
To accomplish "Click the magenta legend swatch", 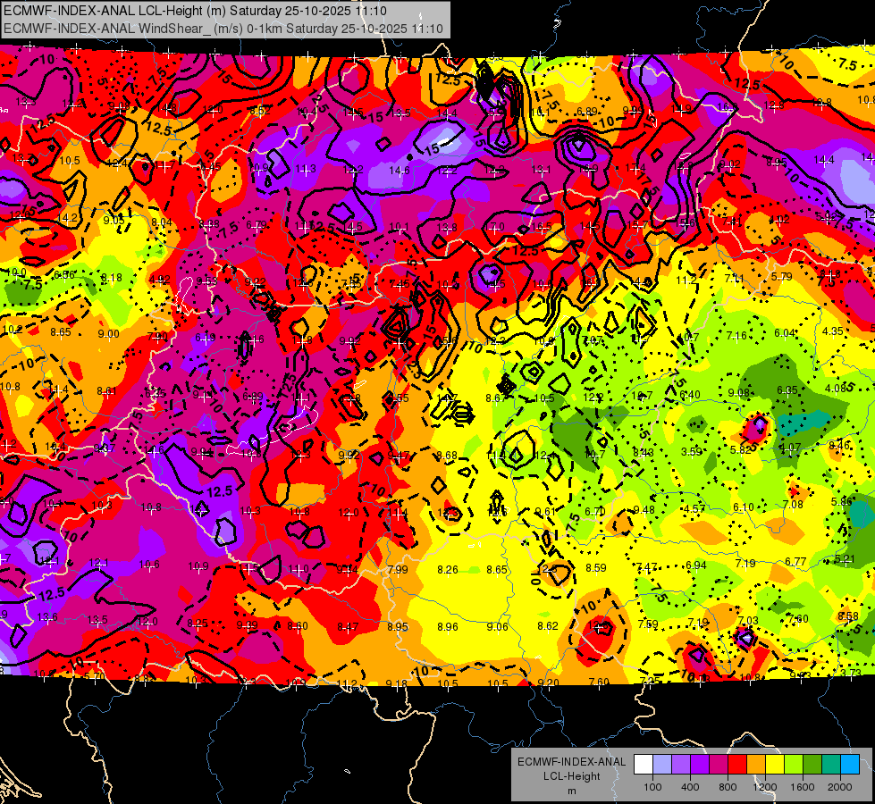I will coord(719,765).
